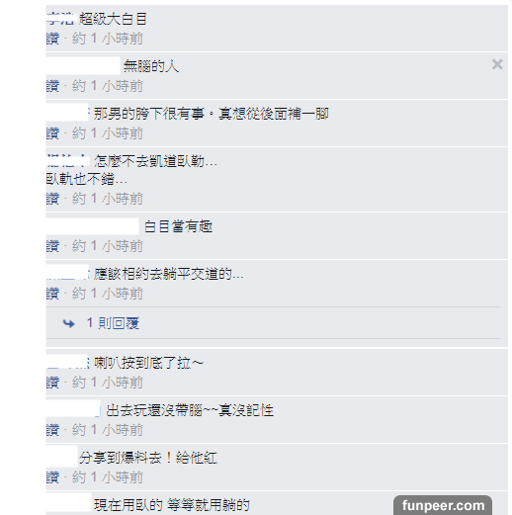
Task: Like the 喇叭按到底了拉 comment
Action: (x=52, y=383)
